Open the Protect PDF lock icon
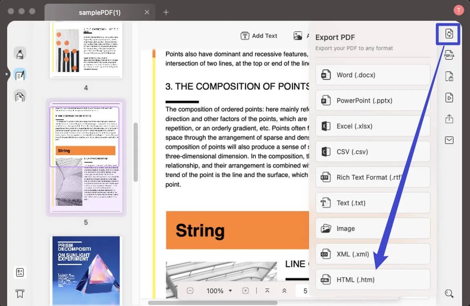The width and height of the screenshot is (470, 306). coord(449,76)
